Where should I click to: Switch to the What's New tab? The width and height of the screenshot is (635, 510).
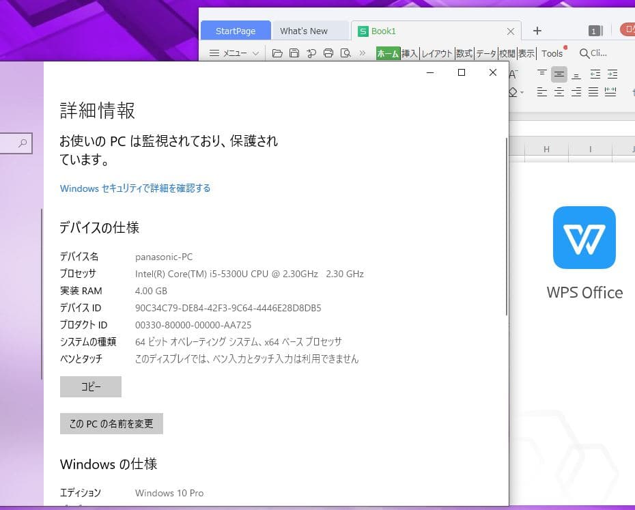point(304,31)
